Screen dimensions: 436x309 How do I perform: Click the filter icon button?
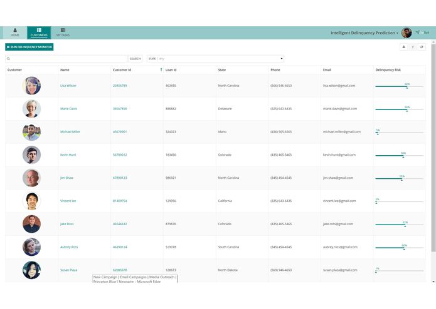pyautogui.click(x=413, y=47)
